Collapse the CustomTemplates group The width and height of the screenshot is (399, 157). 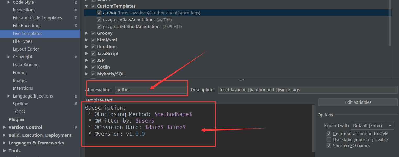point(87,6)
